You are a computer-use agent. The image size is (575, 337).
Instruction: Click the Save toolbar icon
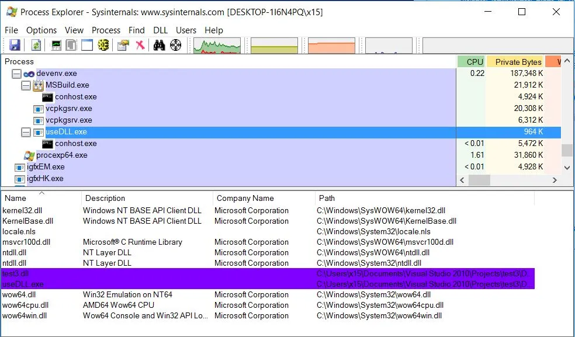15,45
